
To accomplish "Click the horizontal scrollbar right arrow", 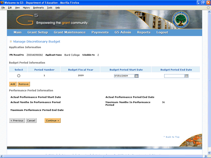I will tap(206, 156).
